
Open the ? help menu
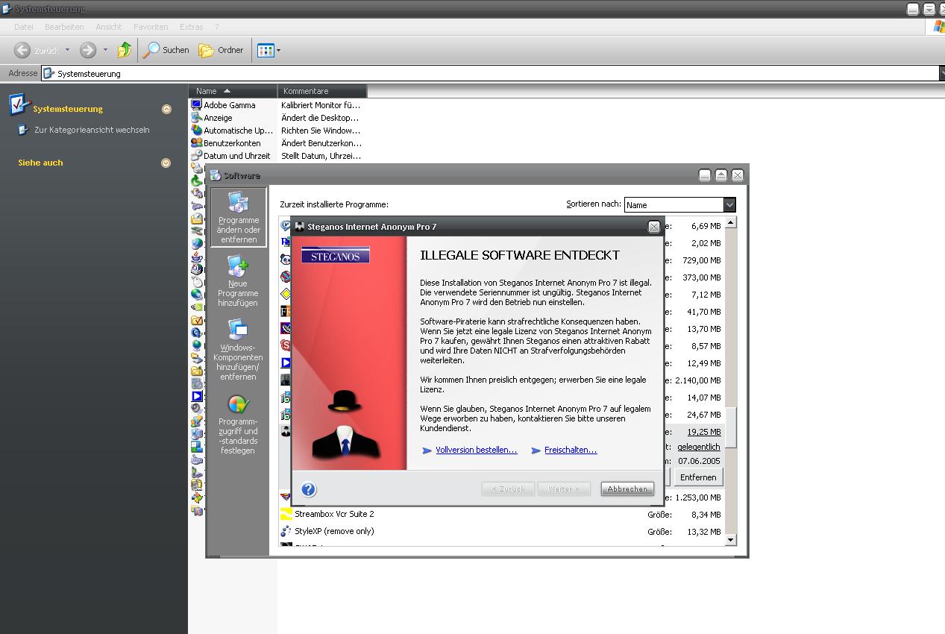tap(217, 27)
